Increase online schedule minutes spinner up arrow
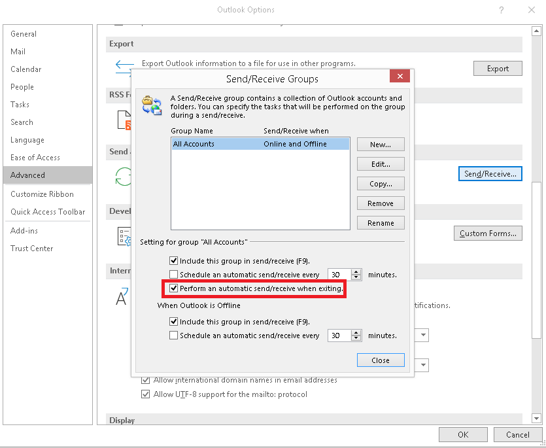Image resolution: width=546 pixels, height=448 pixels. (356, 271)
